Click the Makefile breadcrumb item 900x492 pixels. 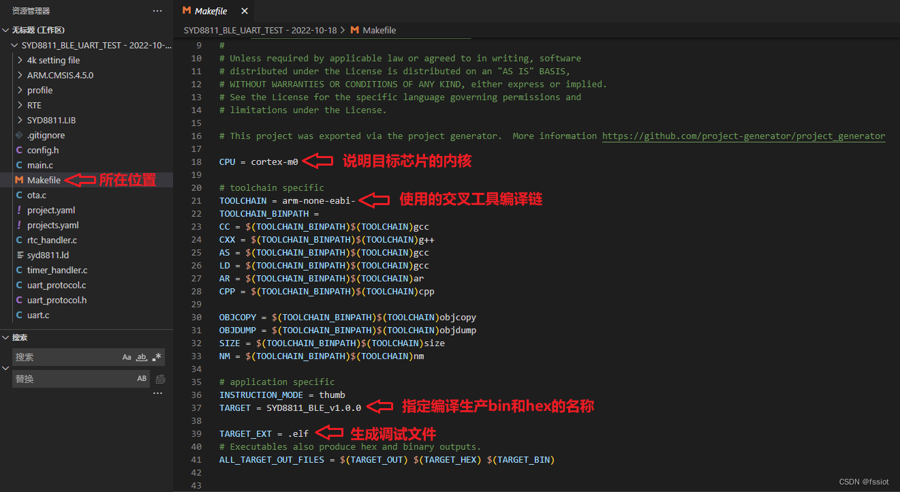[x=379, y=30]
